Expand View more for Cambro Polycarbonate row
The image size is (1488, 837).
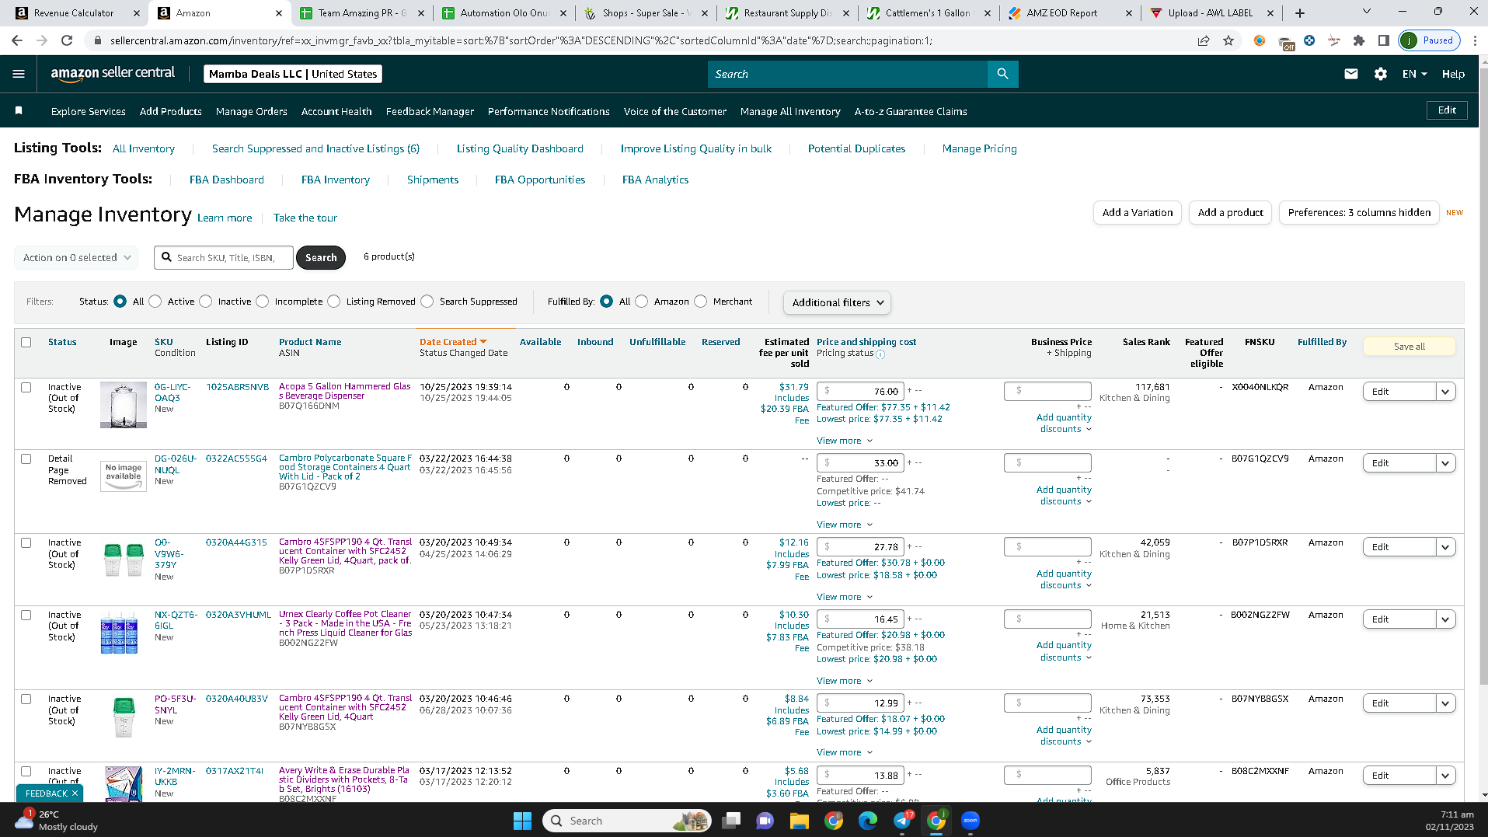pos(844,525)
